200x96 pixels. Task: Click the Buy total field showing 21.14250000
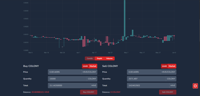[69, 85]
